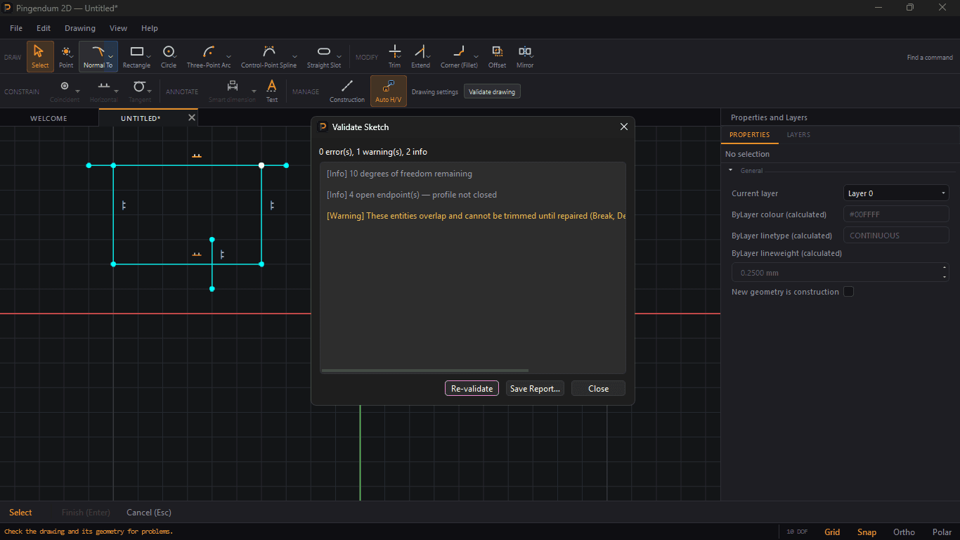Open the Horizontal constraint dropdown arrow
This screenshot has width=960, height=540.
coord(117,91)
